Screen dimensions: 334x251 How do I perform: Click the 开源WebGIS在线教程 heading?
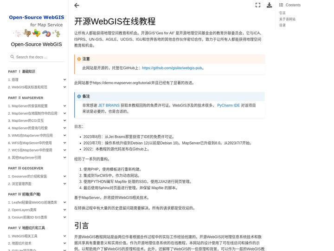point(115,21)
